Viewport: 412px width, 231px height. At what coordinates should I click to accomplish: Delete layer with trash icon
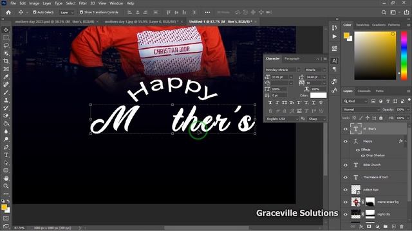(402, 227)
